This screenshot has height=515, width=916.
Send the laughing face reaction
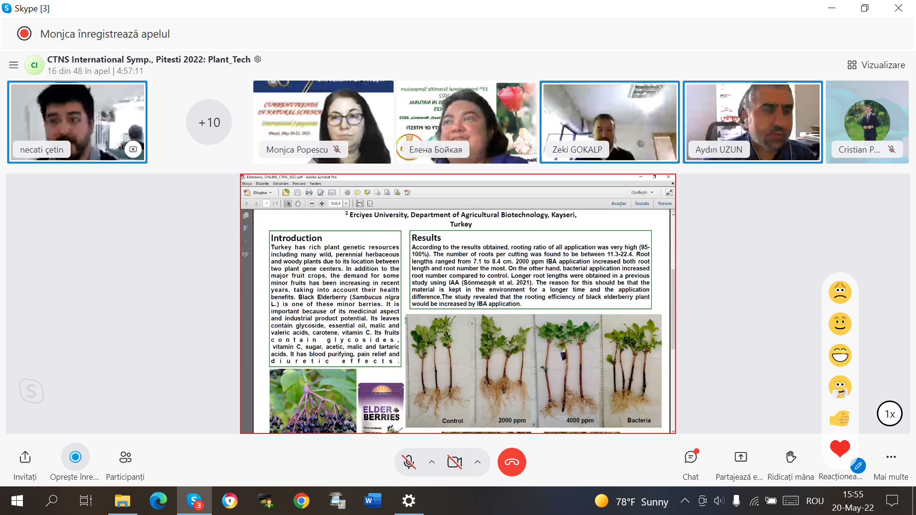click(840, 355)
